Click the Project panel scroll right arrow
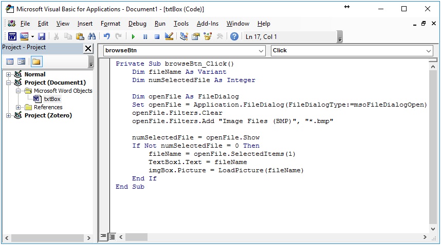 point(89,238)
